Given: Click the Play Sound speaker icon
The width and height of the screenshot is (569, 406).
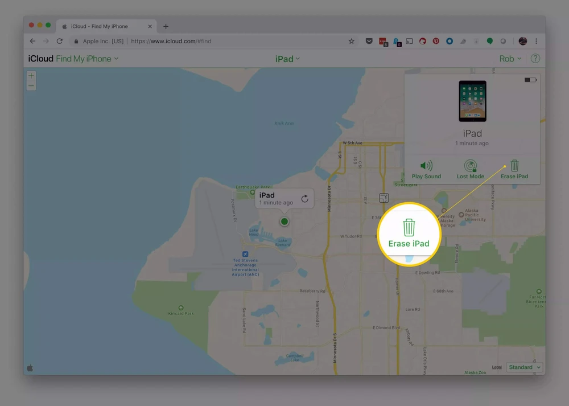Looking at the screenshot, I should point(426,166).
